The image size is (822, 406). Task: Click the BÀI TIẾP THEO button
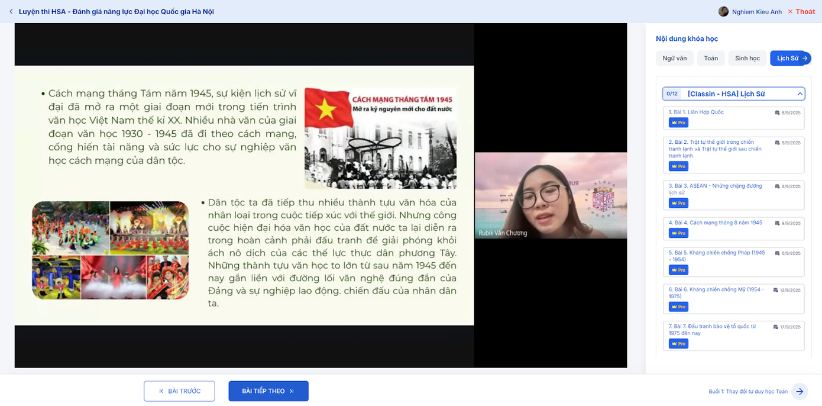[268, 391]
